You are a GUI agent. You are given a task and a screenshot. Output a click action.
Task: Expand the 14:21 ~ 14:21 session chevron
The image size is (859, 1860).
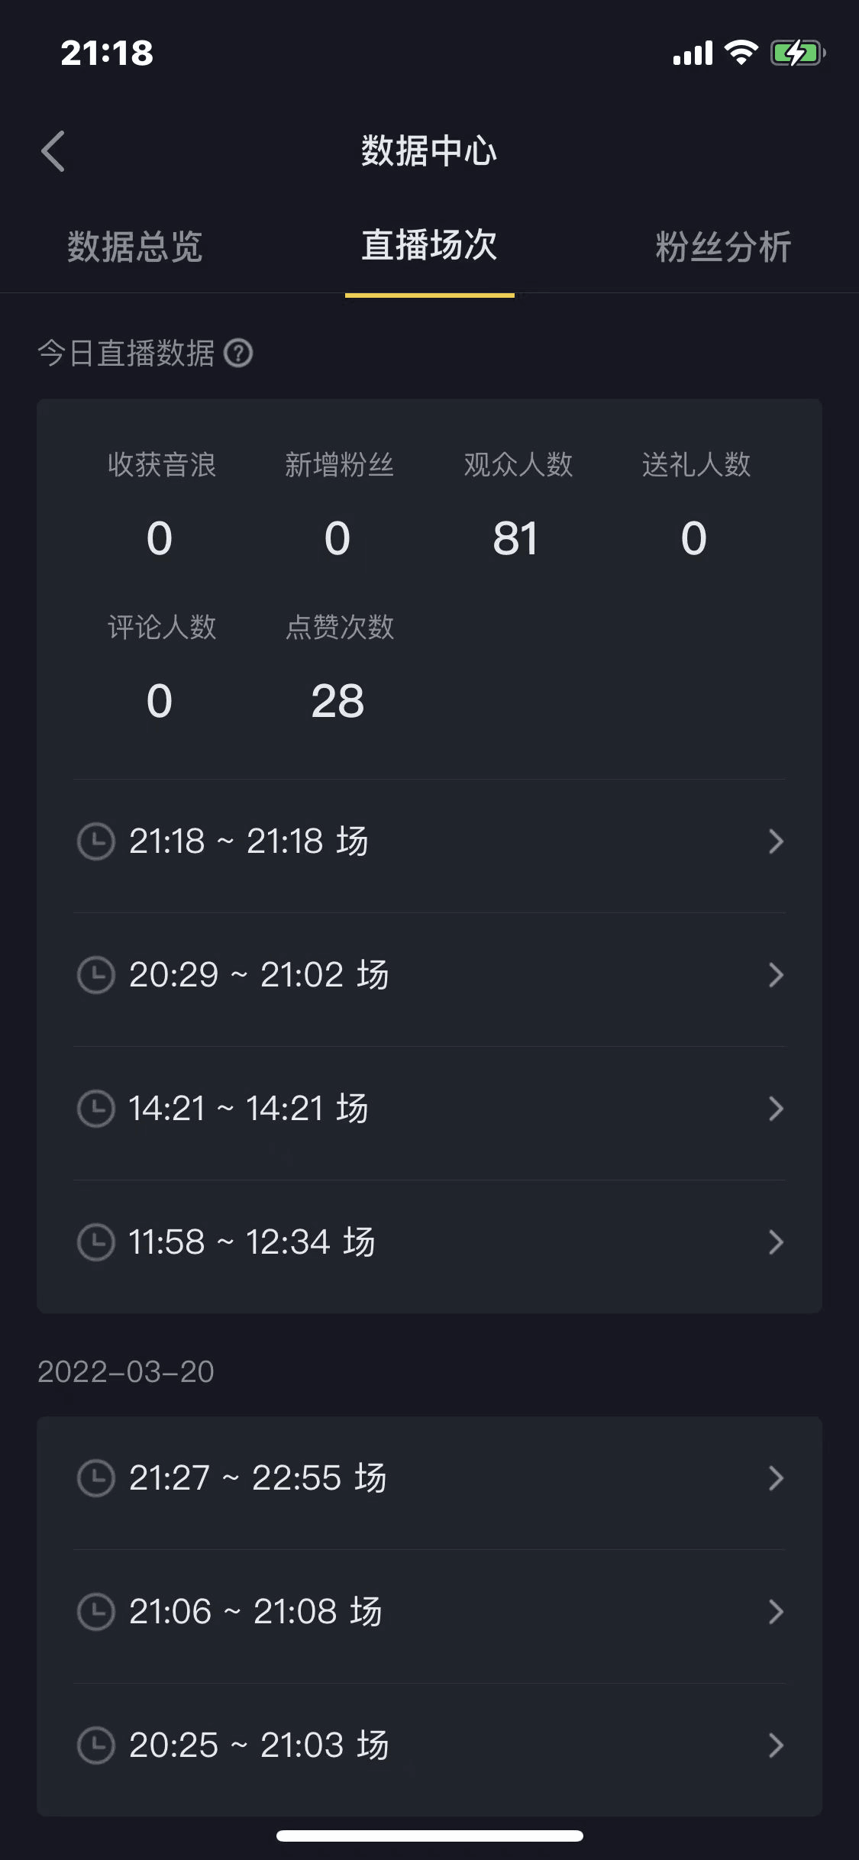(x=776, y=1109)
